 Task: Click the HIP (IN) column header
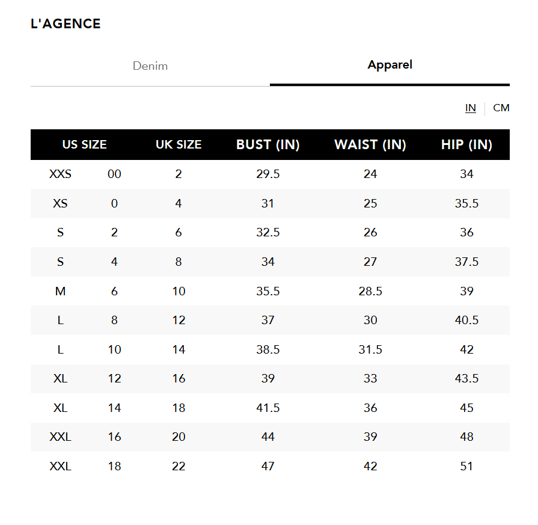point(466,145)
